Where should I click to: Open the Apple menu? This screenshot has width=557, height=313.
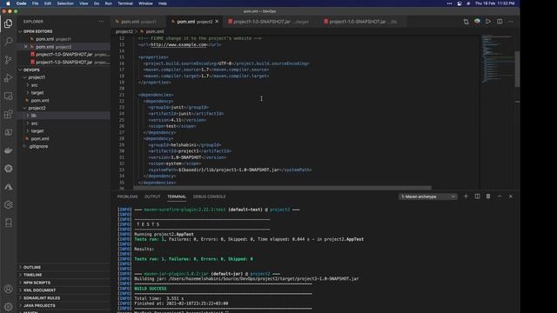(8, 3)
